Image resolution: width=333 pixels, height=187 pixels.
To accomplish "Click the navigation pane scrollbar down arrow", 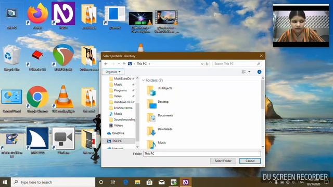I will (137, 146).
